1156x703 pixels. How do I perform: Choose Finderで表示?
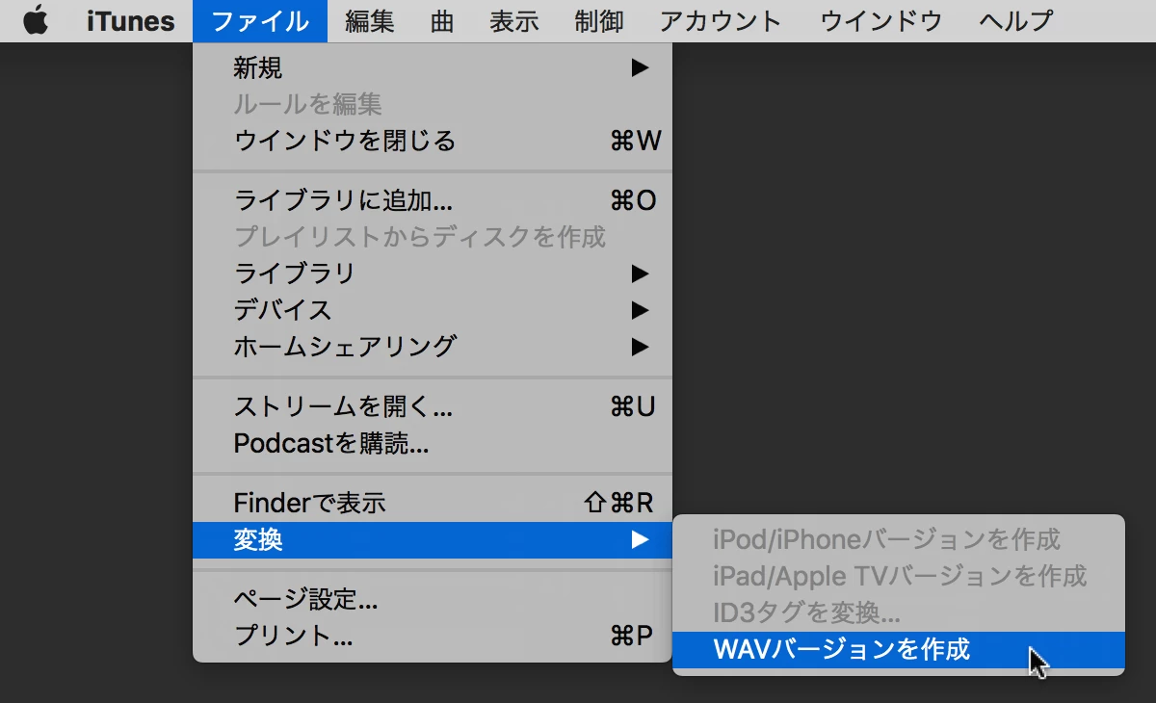coord(433,503)
